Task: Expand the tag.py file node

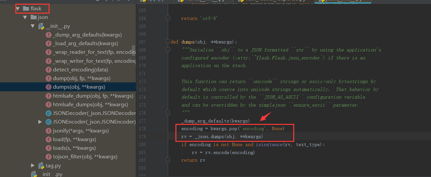Action: click(x=33, y=165)
